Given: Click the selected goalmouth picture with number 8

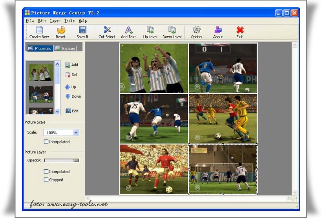Looking at the screenshot, I should (x=223, y=169).
